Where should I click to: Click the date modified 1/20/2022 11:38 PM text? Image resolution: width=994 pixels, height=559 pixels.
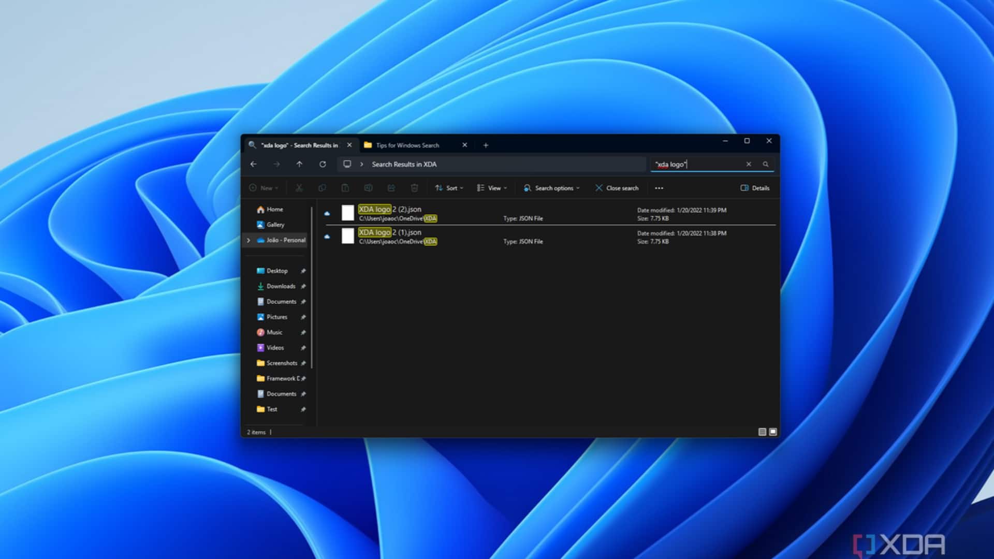pos(682,233)
